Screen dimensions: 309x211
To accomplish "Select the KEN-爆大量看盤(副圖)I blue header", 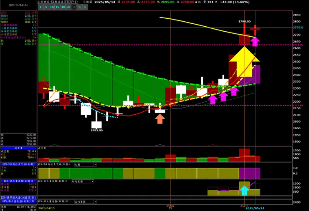I will pos(18,181).
